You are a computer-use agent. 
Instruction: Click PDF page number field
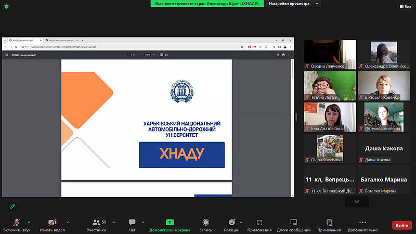coord(129,55)
